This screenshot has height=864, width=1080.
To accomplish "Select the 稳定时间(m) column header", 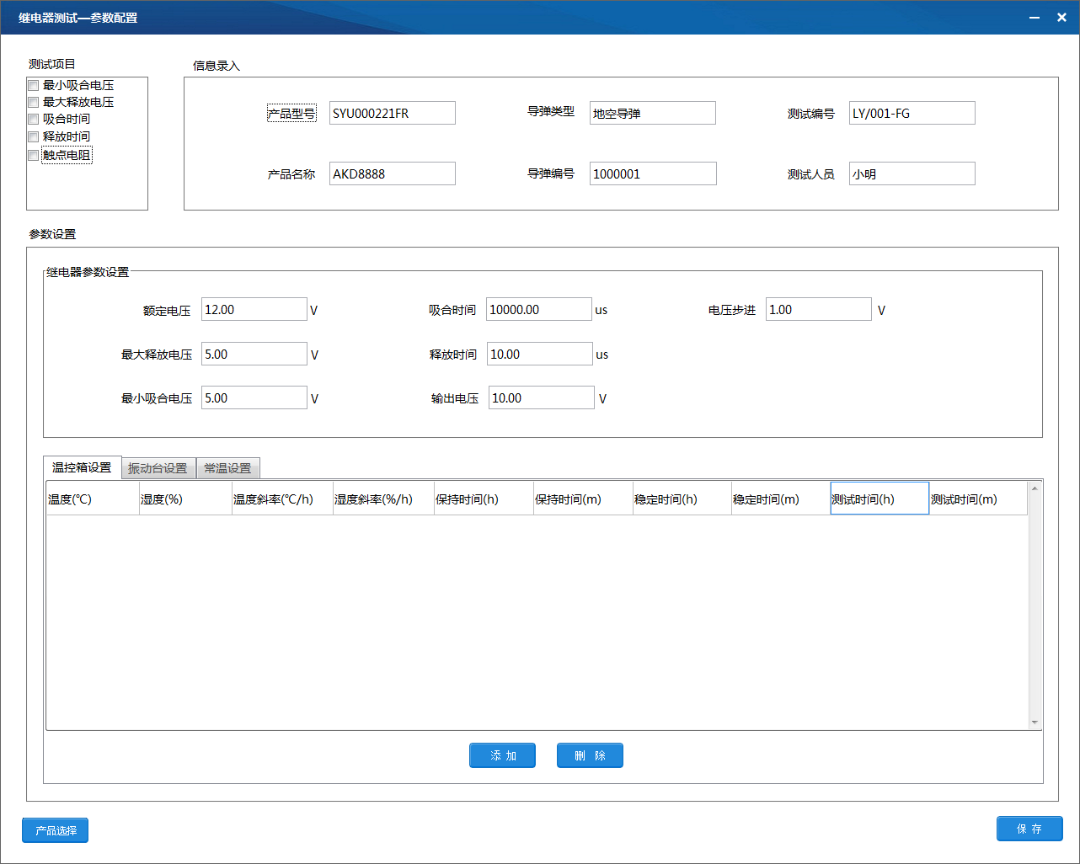I will pyautogui.click(x=781, y=499).
